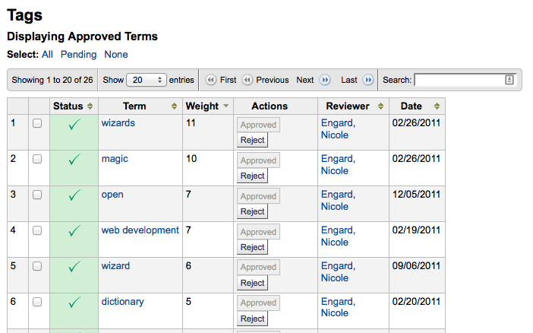Open the open term link
533x333 pixels.
[112, 195]
